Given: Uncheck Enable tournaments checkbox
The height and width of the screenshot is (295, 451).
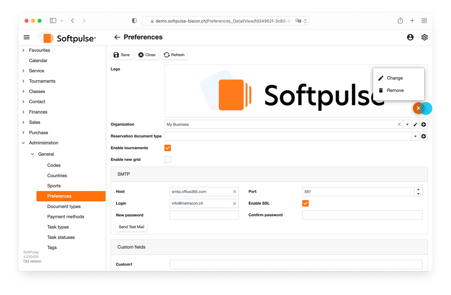Looking at the screenshot, I should point(168,148).
